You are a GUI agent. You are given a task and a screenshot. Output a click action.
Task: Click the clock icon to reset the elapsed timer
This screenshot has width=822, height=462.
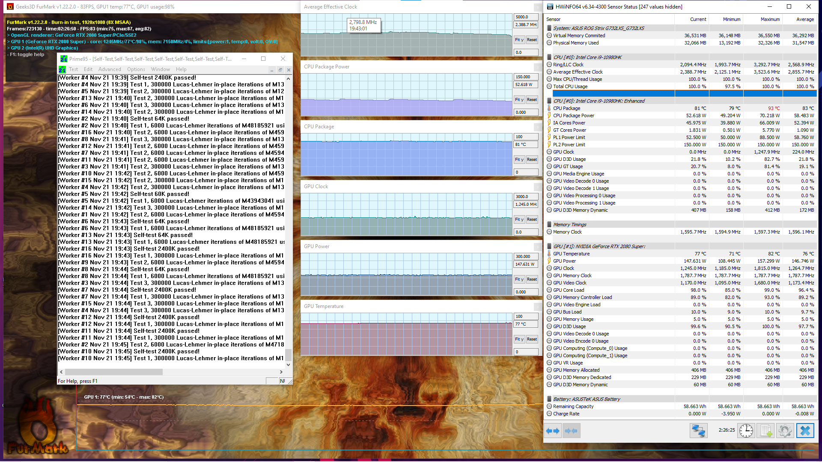click(746, 430)
